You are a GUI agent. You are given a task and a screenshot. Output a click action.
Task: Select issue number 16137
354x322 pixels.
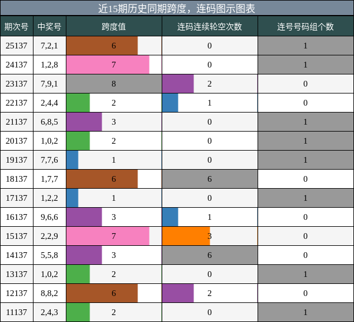click(17, 217)
